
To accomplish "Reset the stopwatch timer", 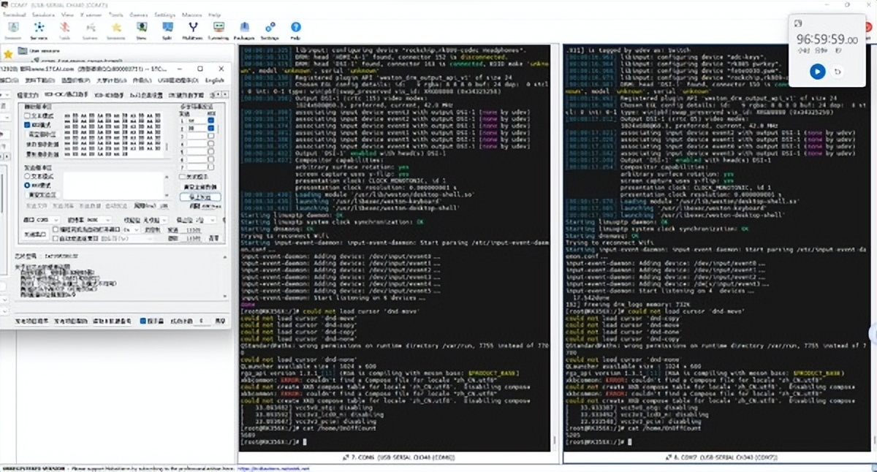I will [838, 71].
